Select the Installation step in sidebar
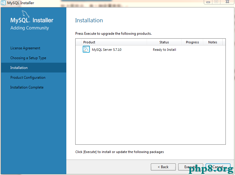The height and width of the screenshot is (175, 235). pos(34,68)
